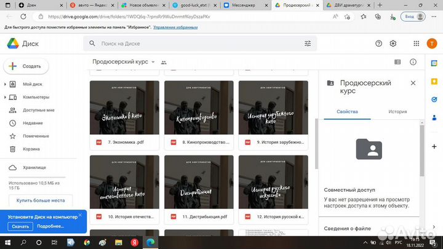This screenshot has width=443, height=249.
Task: Expand the Компьютеры tree arrow
Action: 5,97
